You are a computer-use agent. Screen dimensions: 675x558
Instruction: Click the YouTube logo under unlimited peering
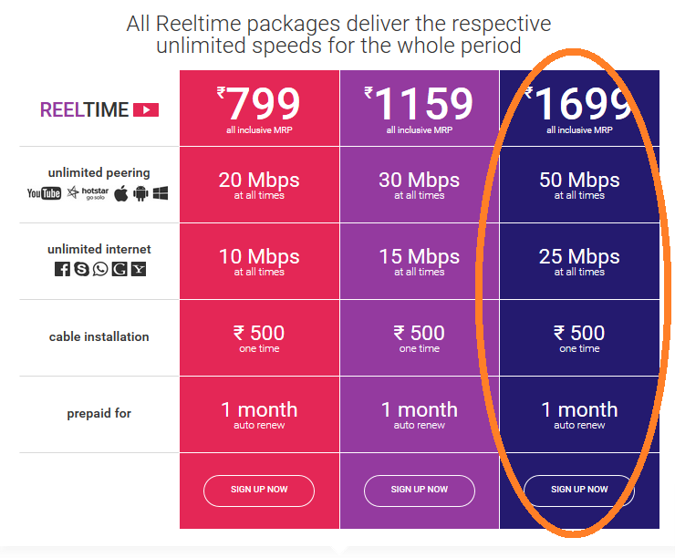(44, 193)
